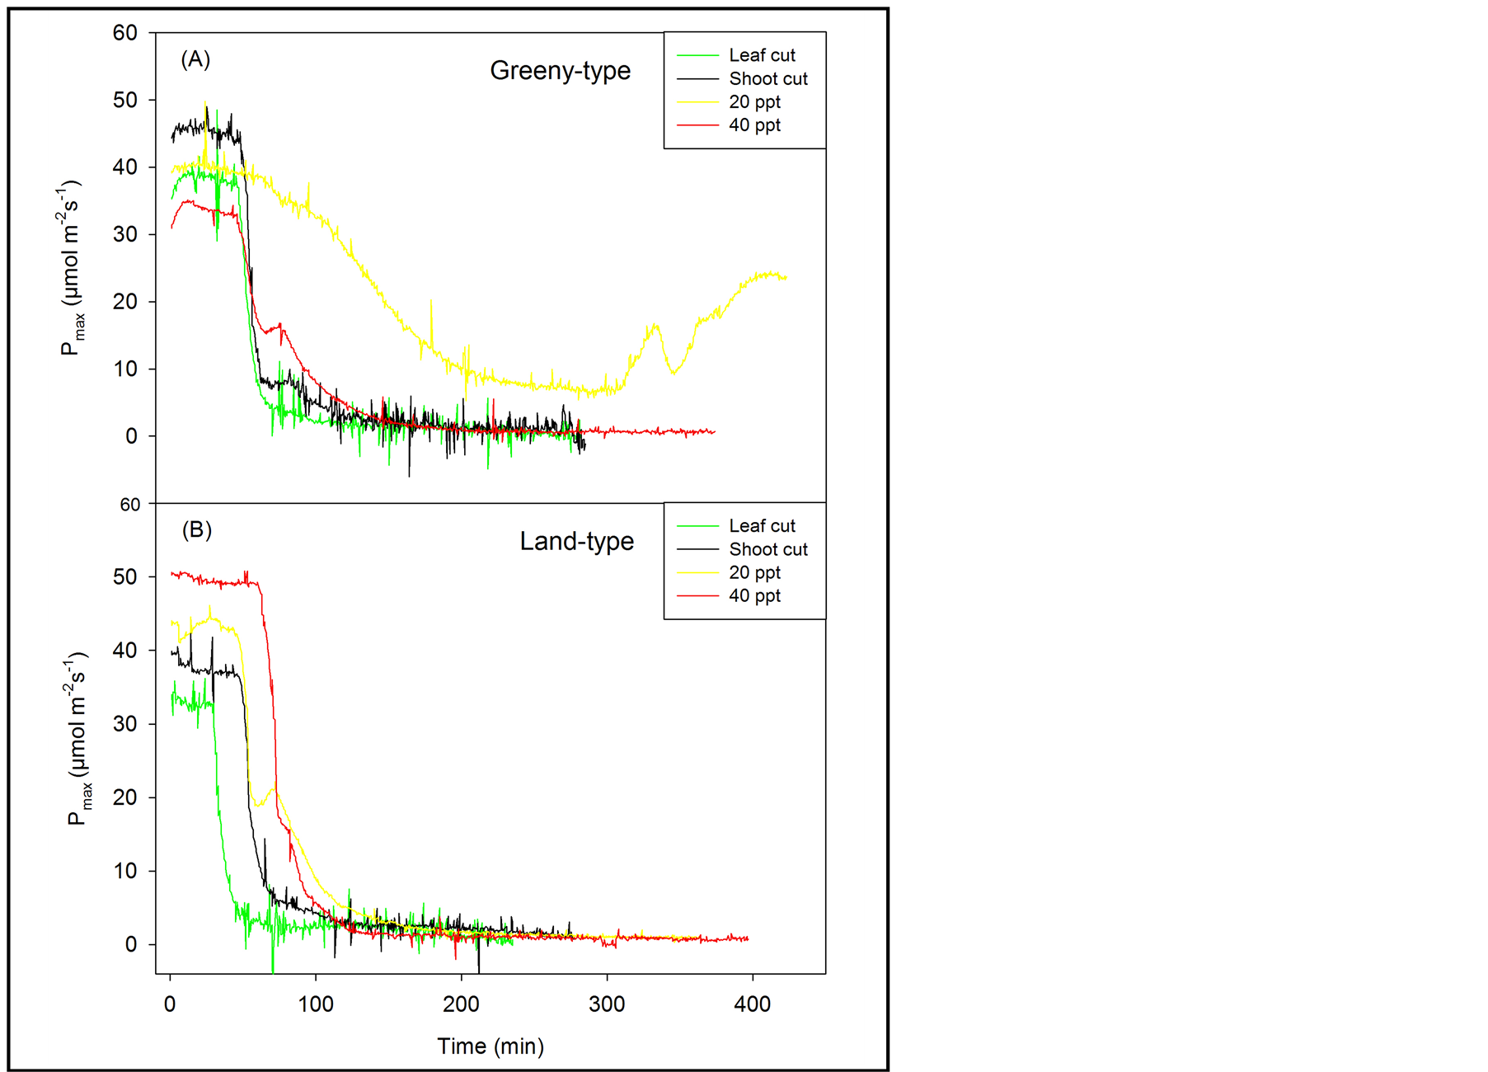Click the panel (A) label

tap(195, 59)
